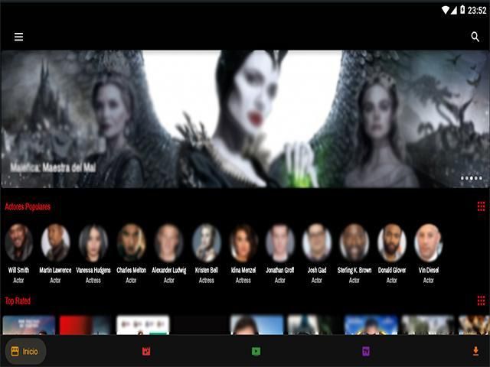The height and width of the screenshot is (367, 490).
Task: Open Idina Menzel's actress page
Action: (x=243, y=243)
